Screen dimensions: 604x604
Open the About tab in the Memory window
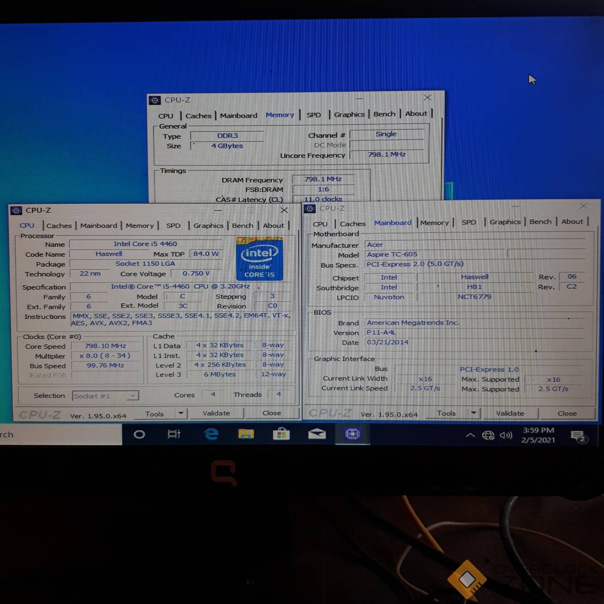pos(416,113)
